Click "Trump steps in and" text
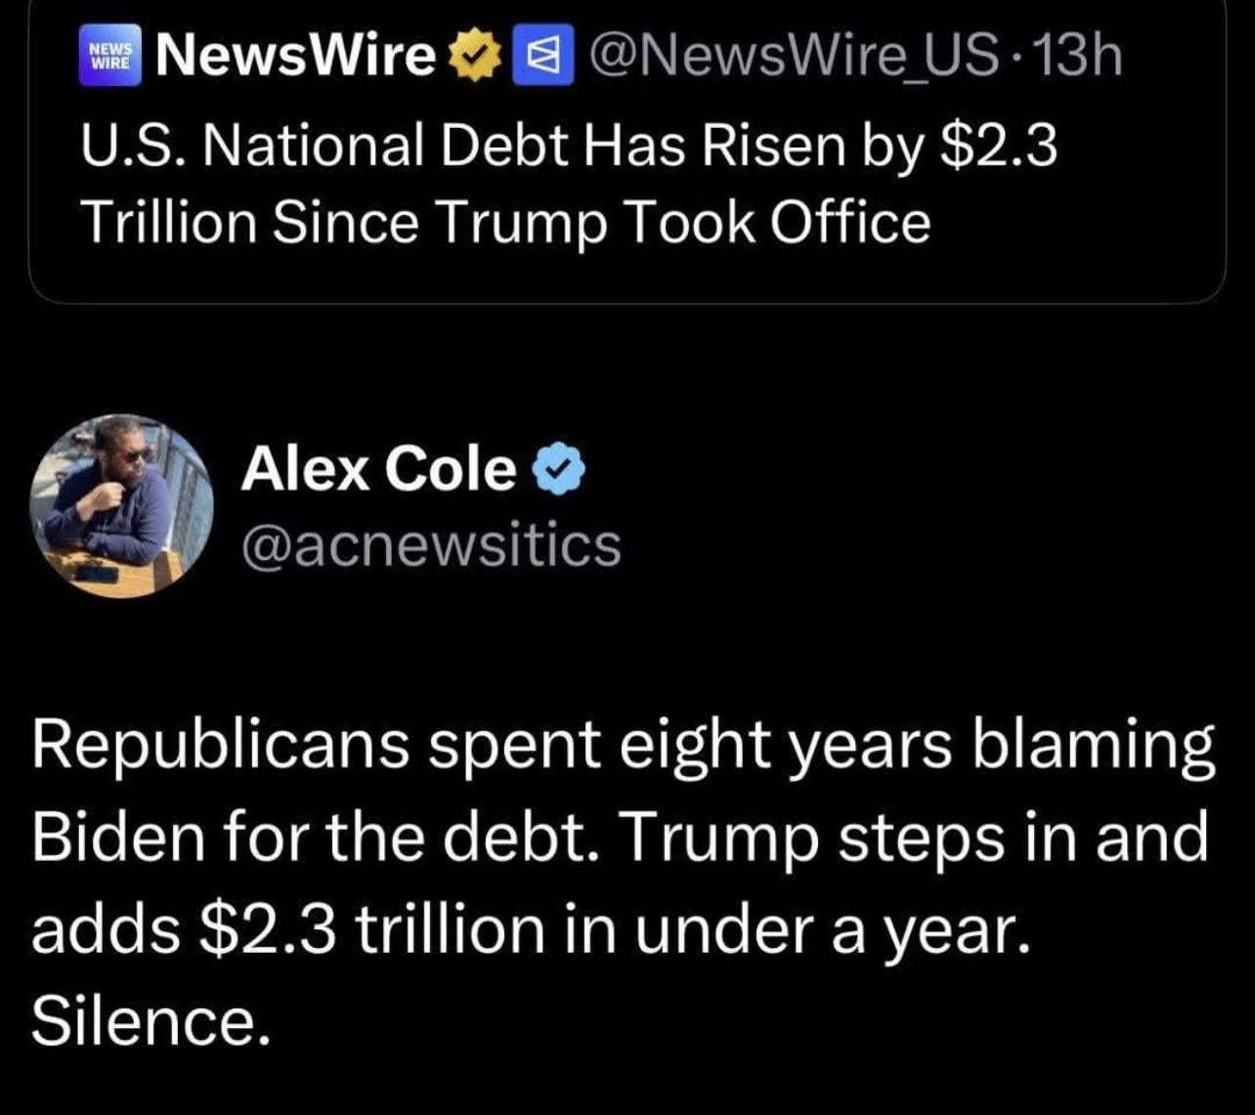Image resolution: width=1255 pixels, height=1115 pixels. click(x=914, y=836)
